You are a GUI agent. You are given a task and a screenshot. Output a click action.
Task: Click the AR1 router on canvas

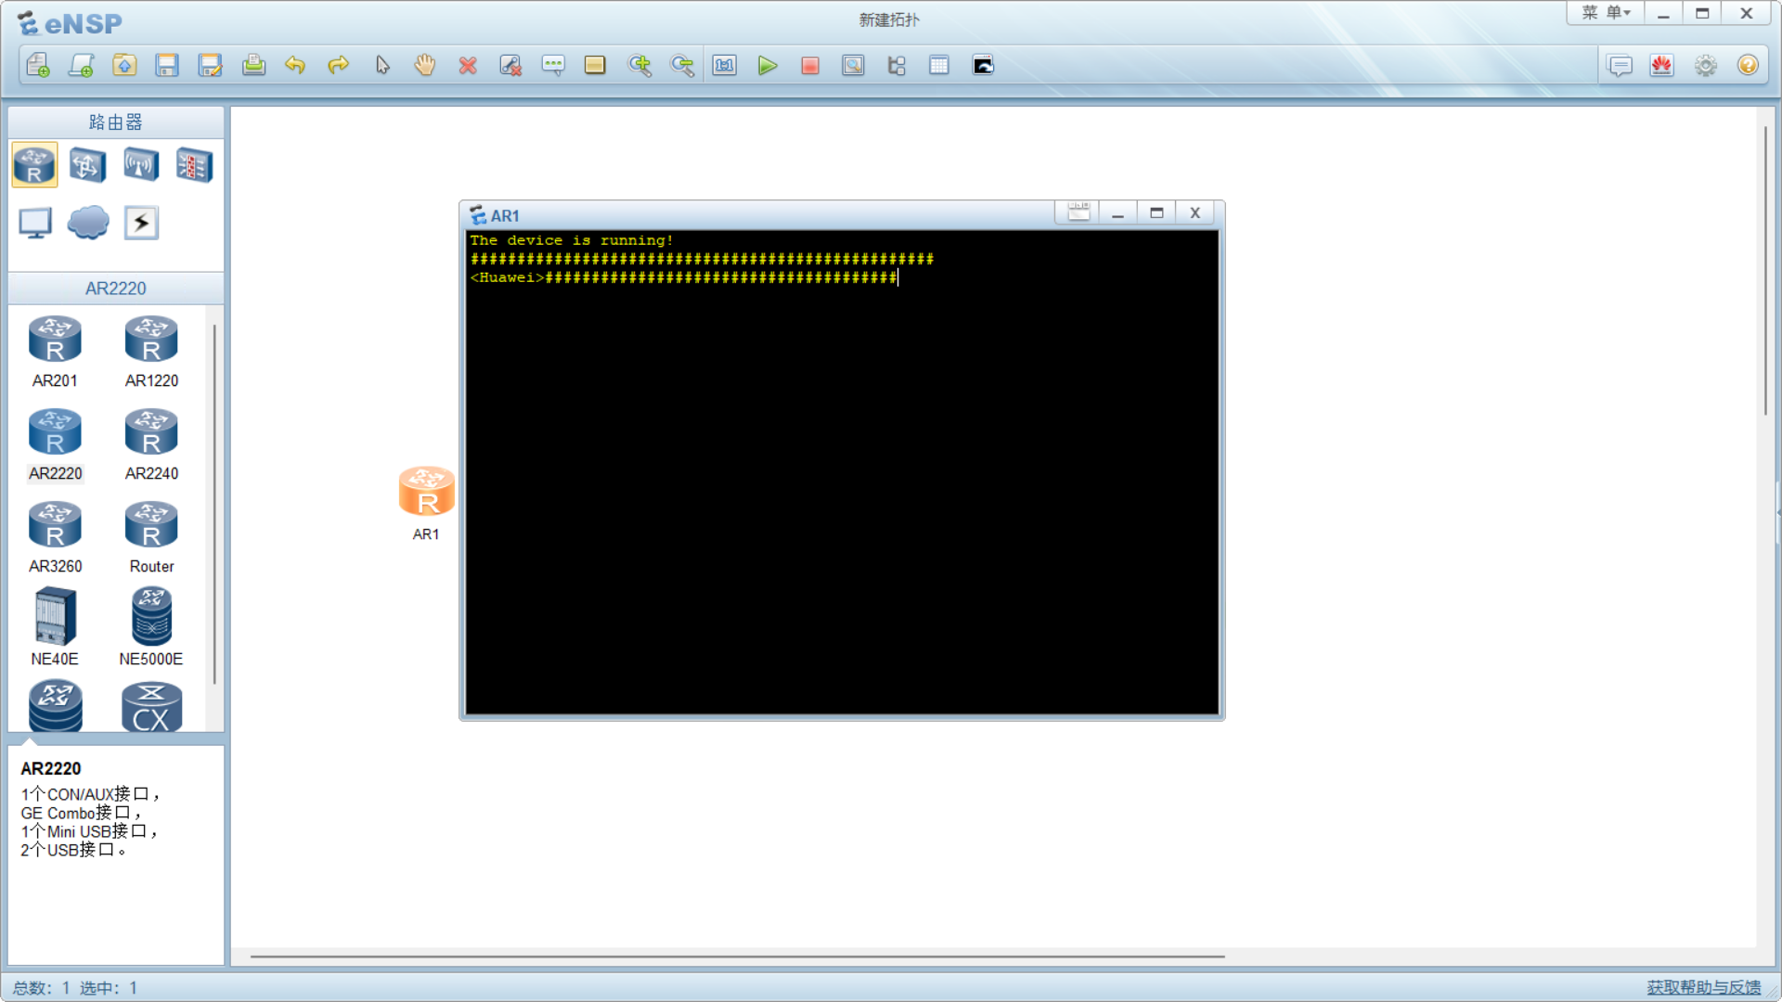coord(426,493)
